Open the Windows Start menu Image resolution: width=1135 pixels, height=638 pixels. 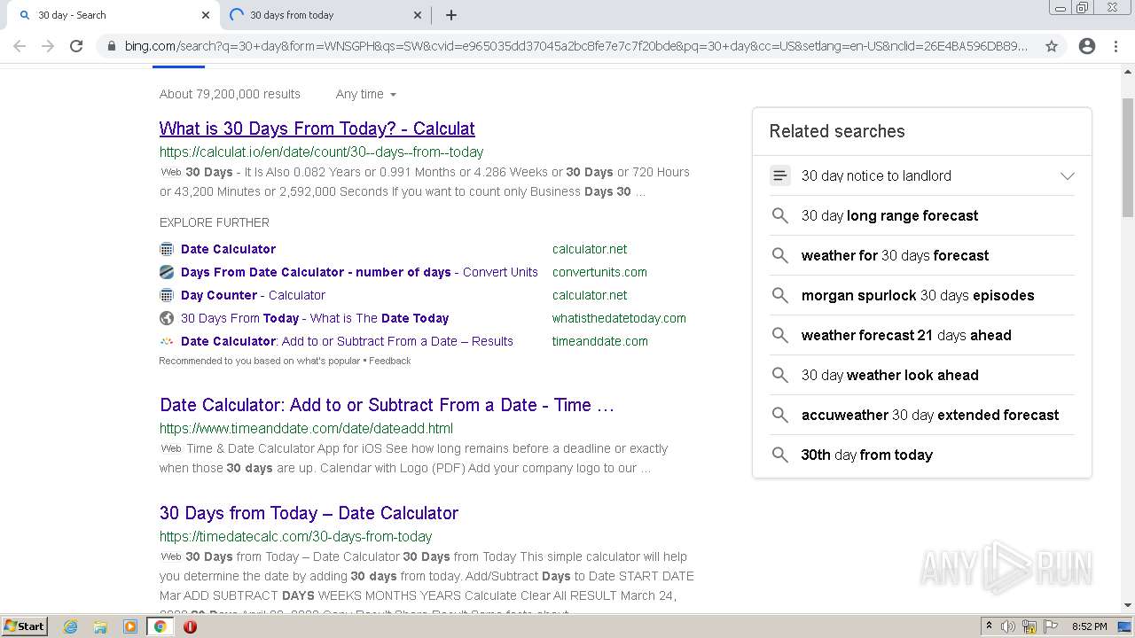[24, 626]
